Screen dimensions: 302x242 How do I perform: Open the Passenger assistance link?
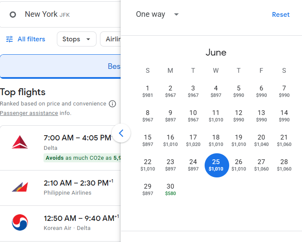29,113
